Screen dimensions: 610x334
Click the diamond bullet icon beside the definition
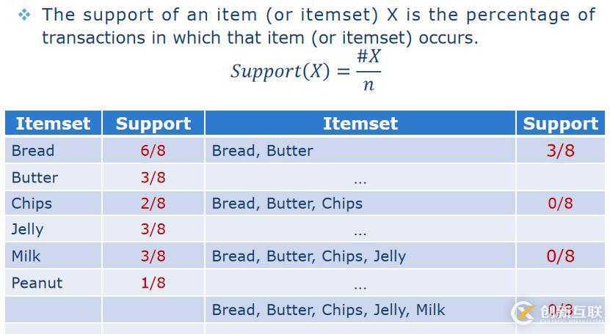[25, 14]
